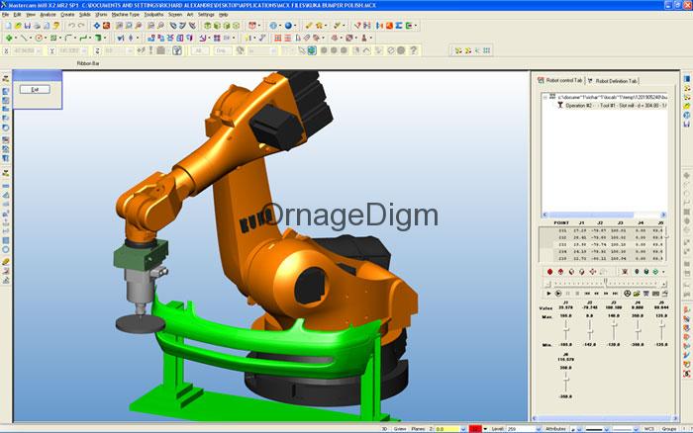Click the first row in joint points table
This screenshot has width=693, height=433.
(602, 231)
